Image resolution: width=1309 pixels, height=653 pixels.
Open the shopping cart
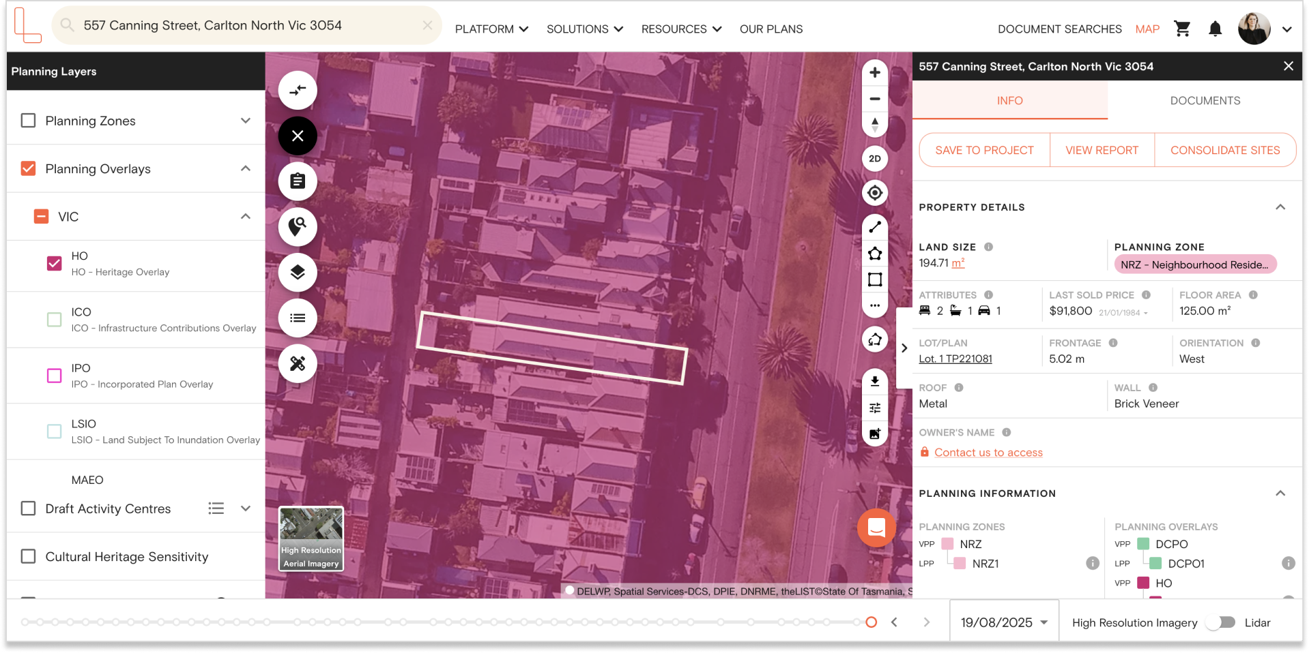pos(1182,29)
